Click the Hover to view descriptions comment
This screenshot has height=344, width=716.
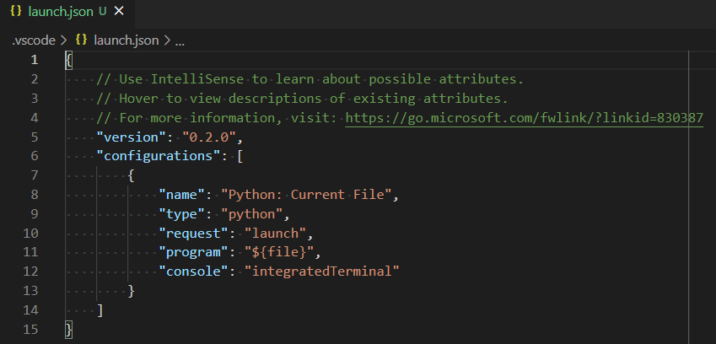(x=302, y=99)
